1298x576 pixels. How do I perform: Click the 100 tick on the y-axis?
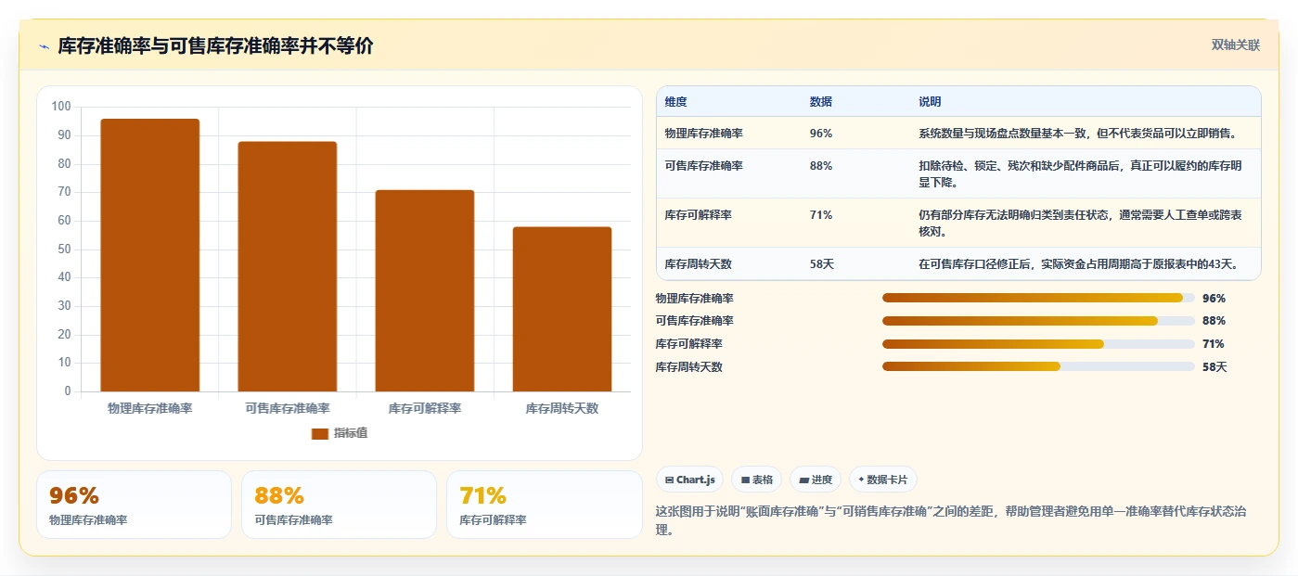(x=61, y=107)
